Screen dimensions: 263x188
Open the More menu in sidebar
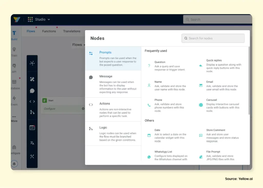[14, 119]
